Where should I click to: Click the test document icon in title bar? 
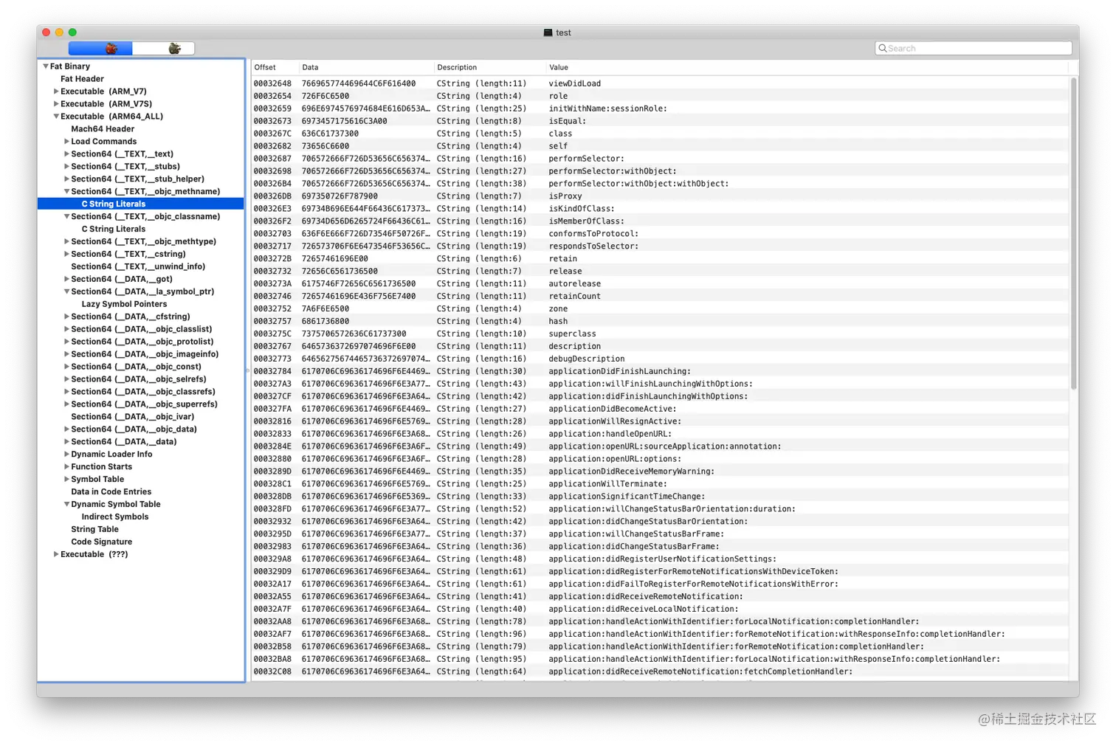pyautogui.click(x=548, y=32)
